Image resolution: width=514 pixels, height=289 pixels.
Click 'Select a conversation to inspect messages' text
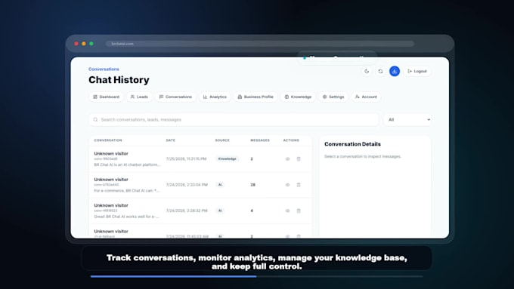pos(363,156)
